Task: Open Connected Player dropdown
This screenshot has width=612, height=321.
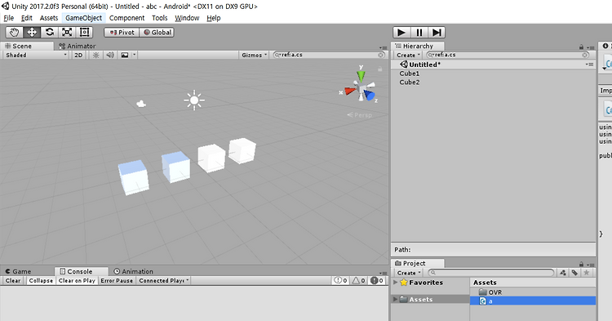Action: tap(164, 280)
